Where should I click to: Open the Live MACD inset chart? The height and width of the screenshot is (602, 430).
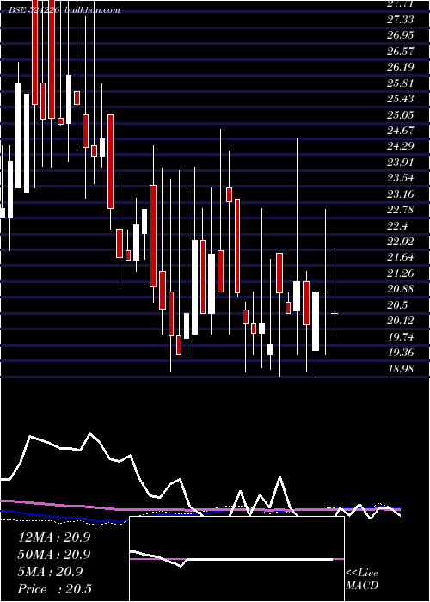(236, 559)
